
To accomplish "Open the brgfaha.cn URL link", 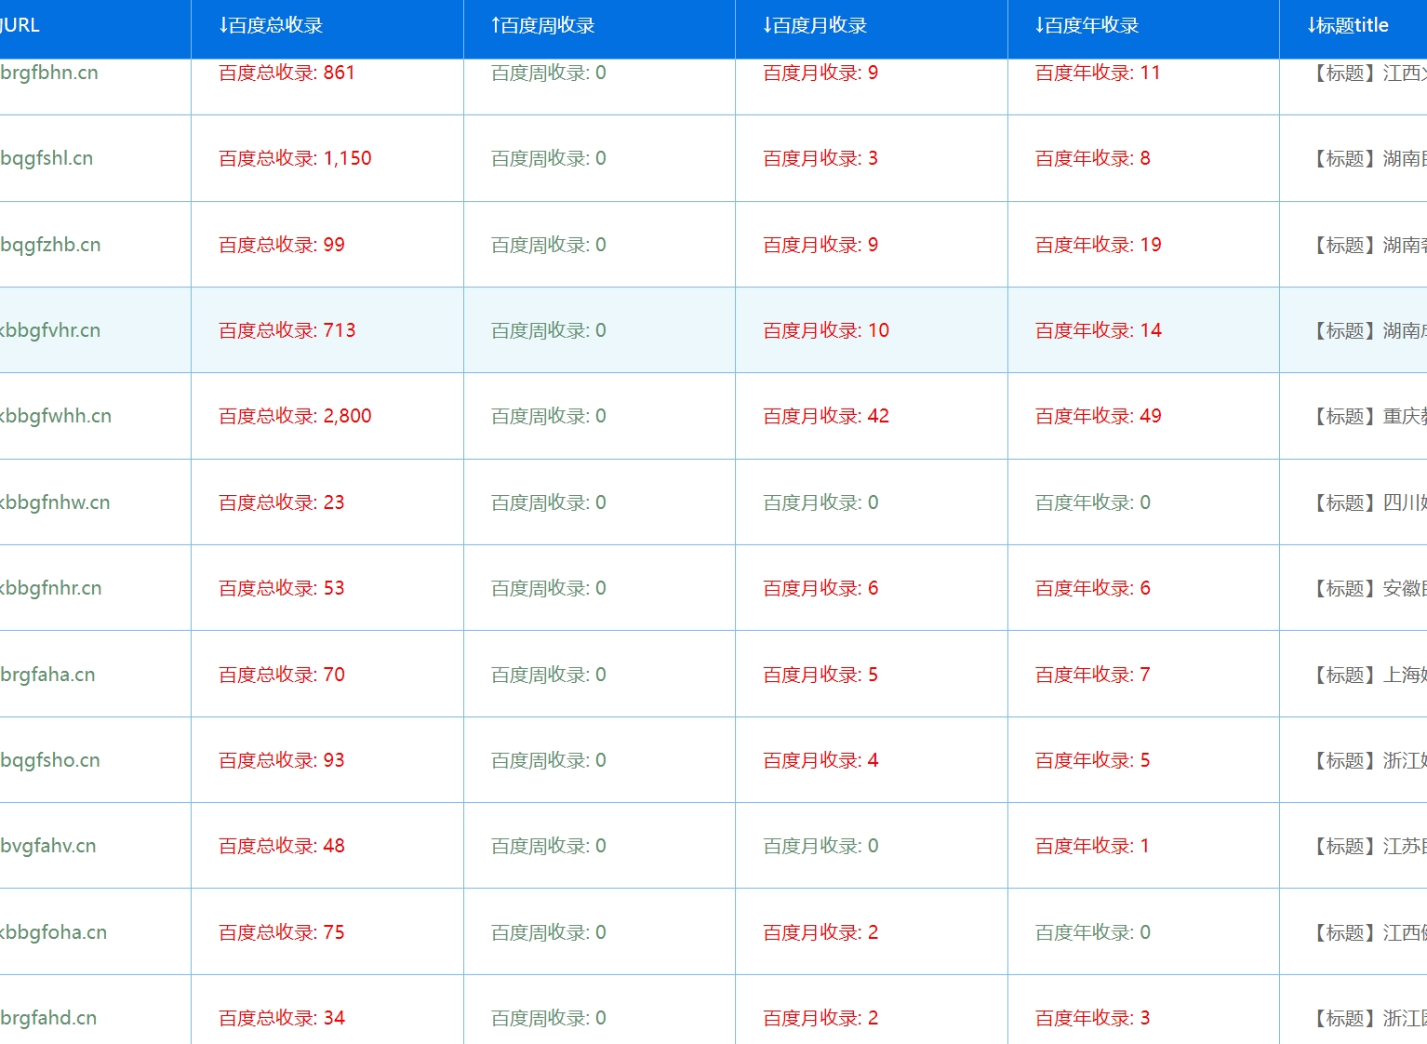I will tap(47, 675).
